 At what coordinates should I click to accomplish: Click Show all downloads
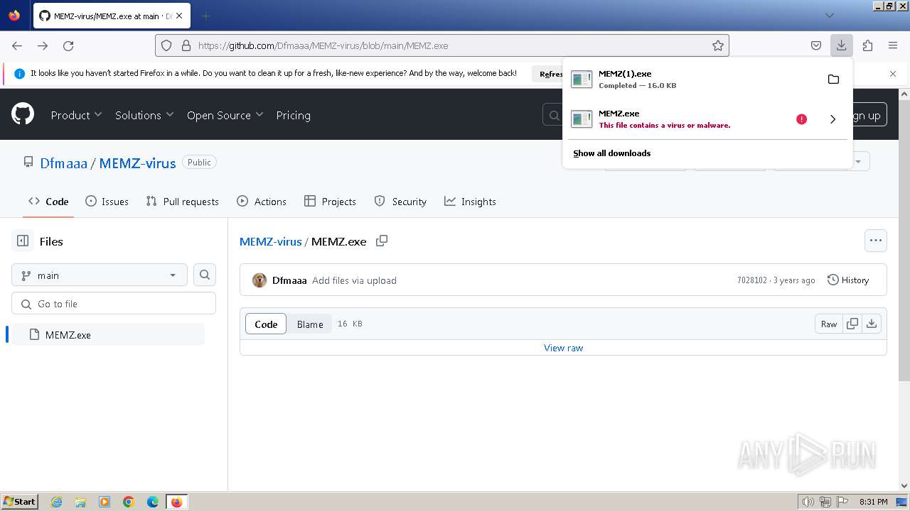tap(612, 153)
